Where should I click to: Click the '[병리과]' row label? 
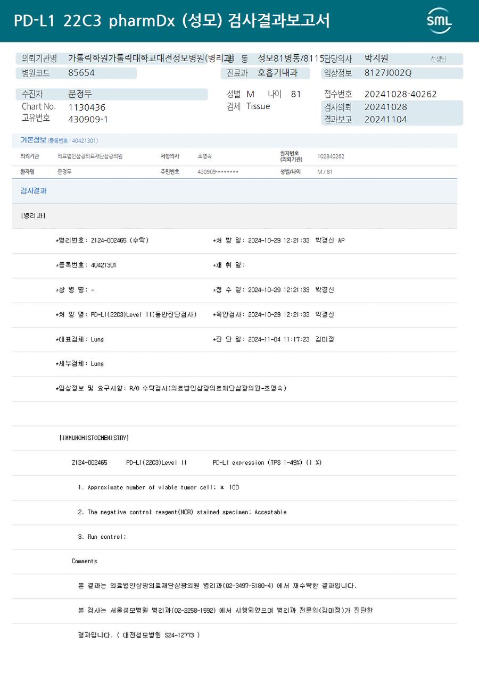pos(33,216)
